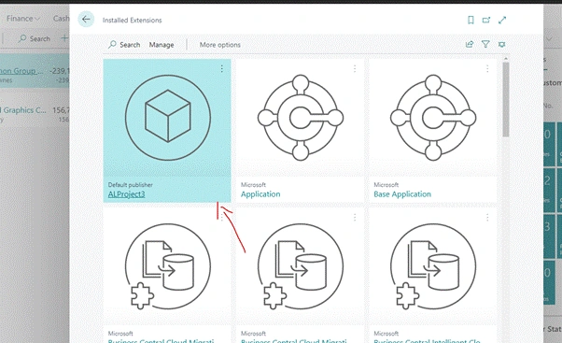The height and width of the screenshot is (343, 562).
Task: Open ALProject3 tile's three-dot menu
Action: 222,68
